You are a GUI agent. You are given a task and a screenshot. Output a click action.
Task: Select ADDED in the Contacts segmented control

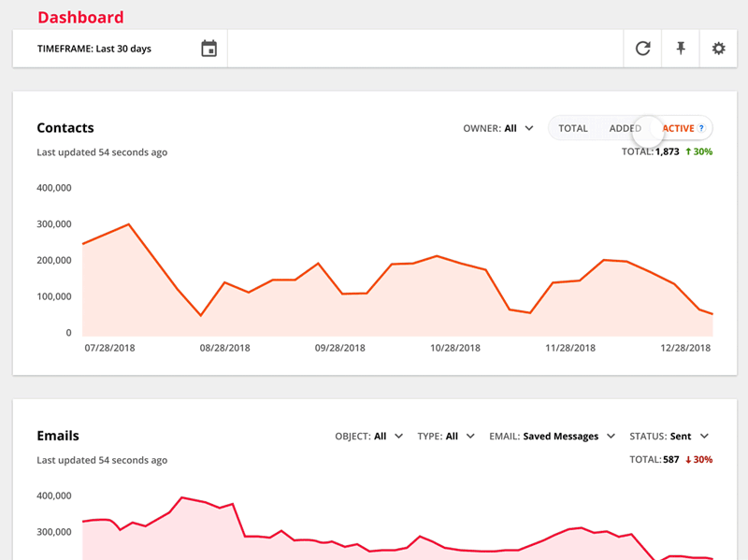click(624, 128)
